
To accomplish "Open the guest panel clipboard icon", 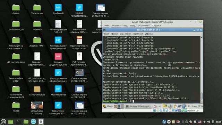I will (176, 106).
